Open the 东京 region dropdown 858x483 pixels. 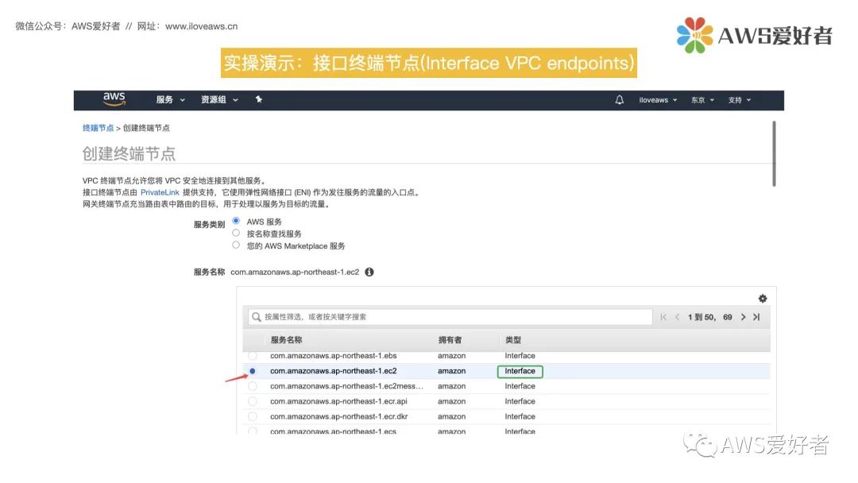pos(702,100)
